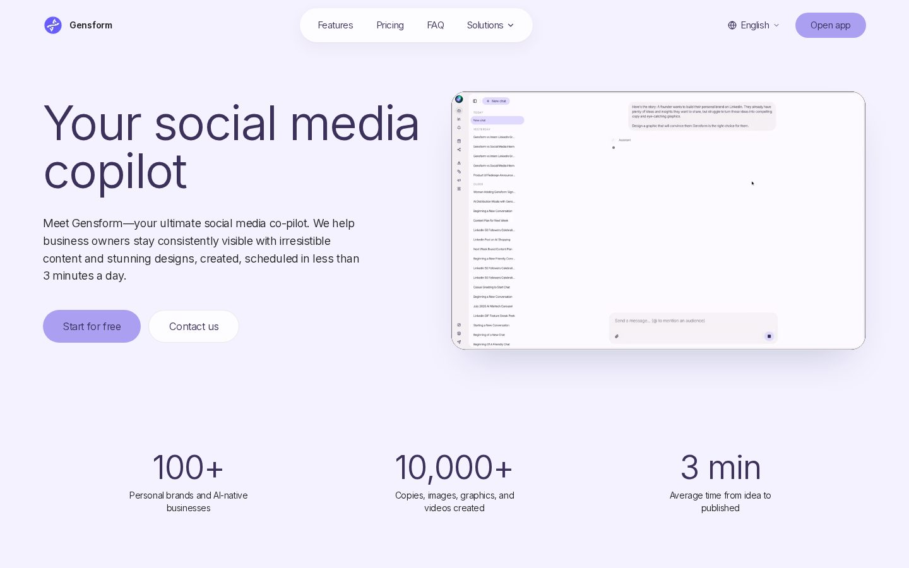Open 'Next Week Brand Content Plan' chat

(493, 249)
